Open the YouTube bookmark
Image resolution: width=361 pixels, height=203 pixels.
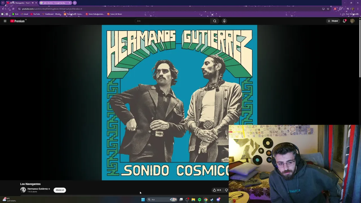click(35, 14)
